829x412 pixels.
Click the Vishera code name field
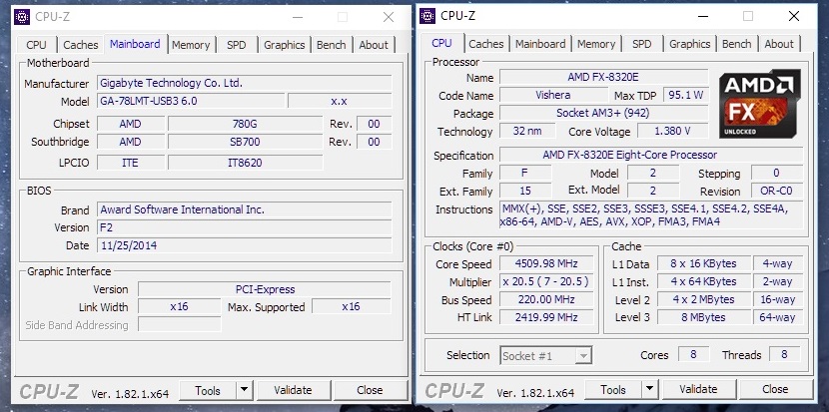[553, 96]
